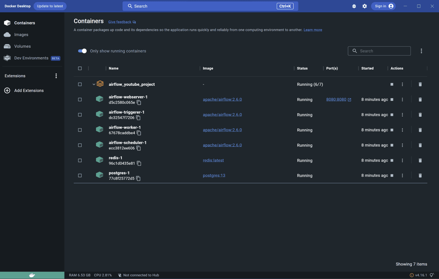Stop the airflow-triggerer-1 container

392,115
